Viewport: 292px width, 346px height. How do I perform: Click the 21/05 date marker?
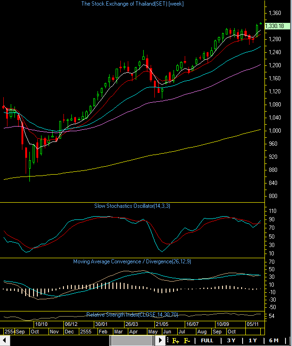(162, 324)
